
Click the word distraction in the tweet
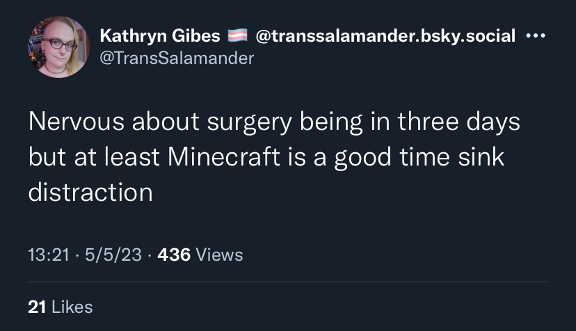[90, 192]
